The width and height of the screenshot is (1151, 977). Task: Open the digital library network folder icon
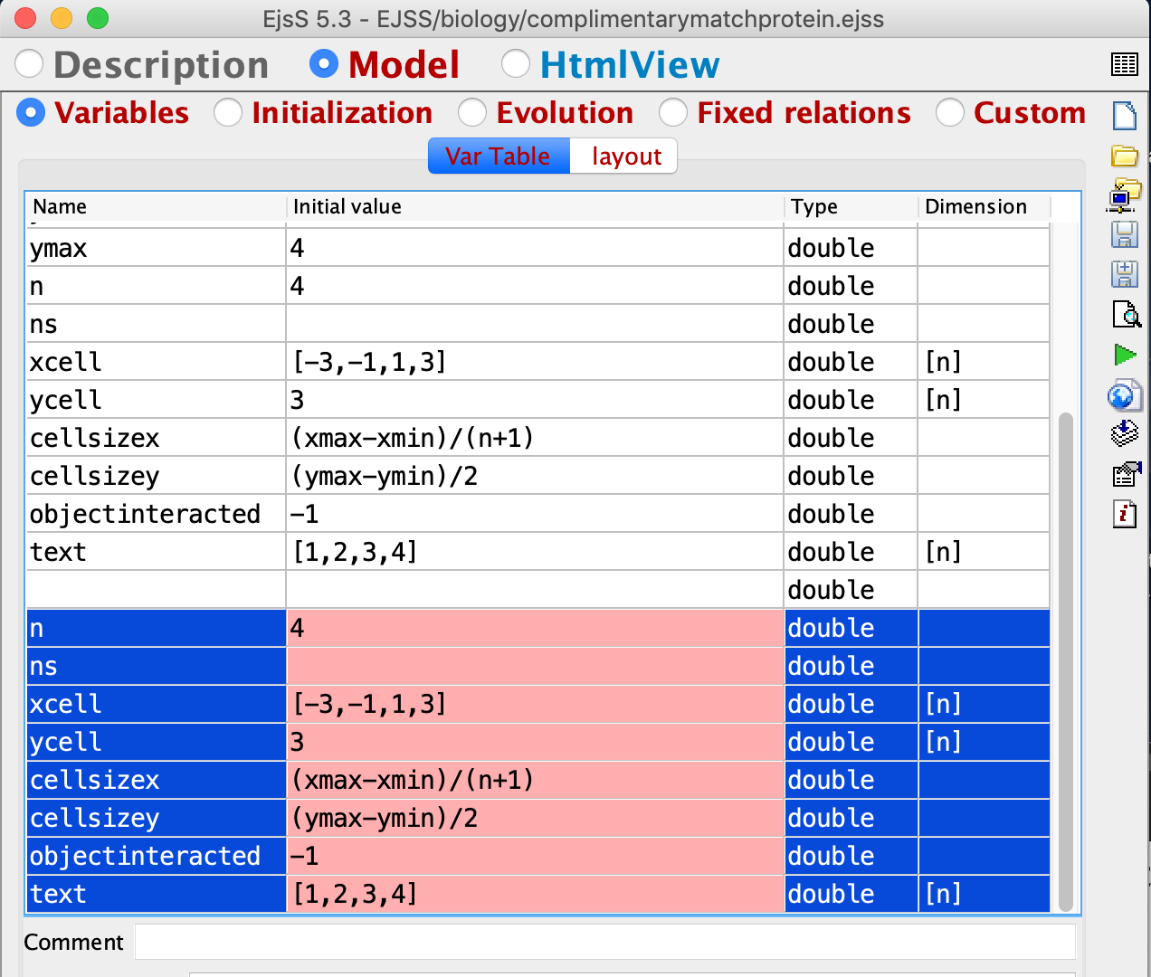click(x=1125, y=194)
